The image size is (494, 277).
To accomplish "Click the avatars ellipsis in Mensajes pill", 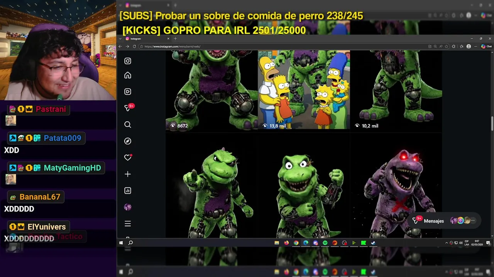I will pyautogui.click(x=473, y=221).
